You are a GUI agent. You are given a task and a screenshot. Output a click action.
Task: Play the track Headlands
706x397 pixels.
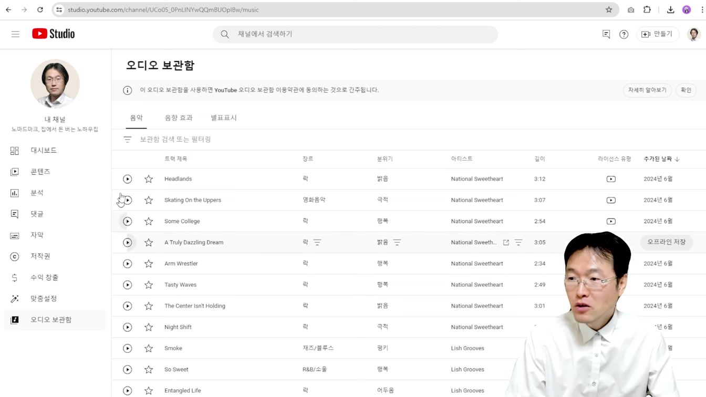pyautogui.click(x=127, y=179)
